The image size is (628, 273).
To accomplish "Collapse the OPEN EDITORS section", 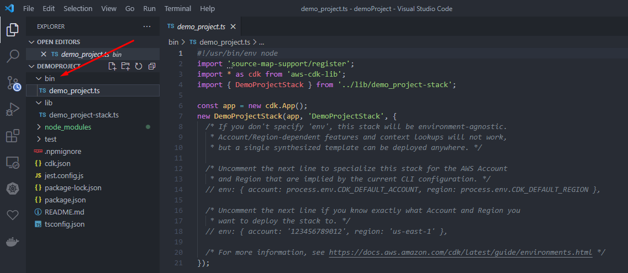I will 58,42.
